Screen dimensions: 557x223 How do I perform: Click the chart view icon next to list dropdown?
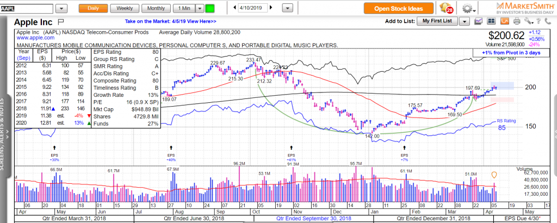tap(478, 21)
